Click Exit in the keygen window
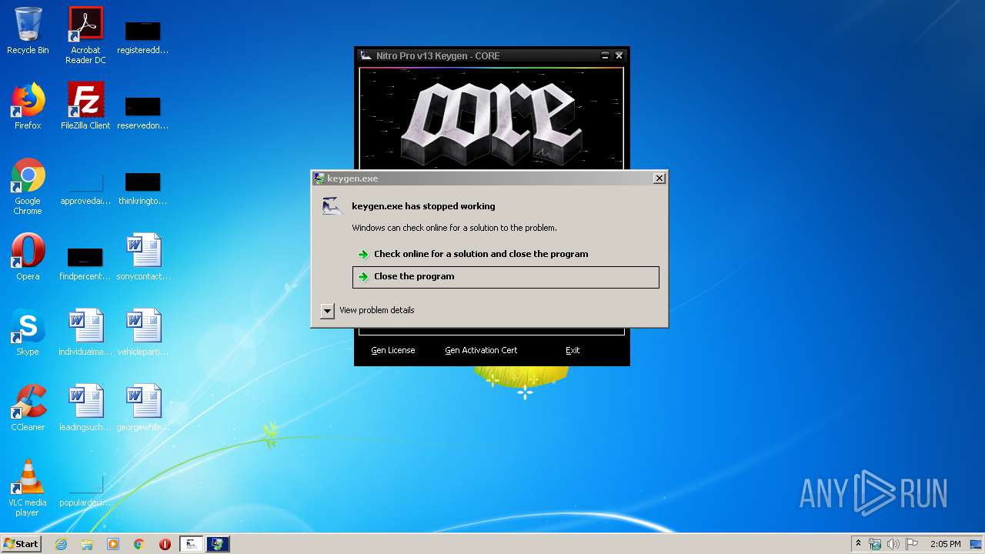The width and height of the screenshot is (985, 554). [x=573, y=350]
